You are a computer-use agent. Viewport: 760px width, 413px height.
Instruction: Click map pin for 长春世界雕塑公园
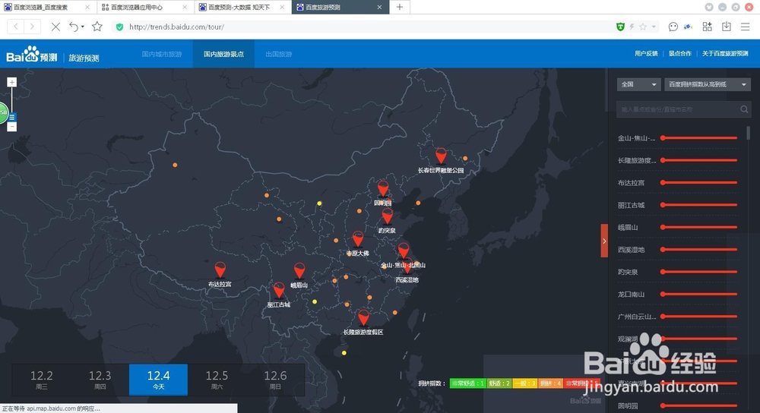tap(441, 156)
